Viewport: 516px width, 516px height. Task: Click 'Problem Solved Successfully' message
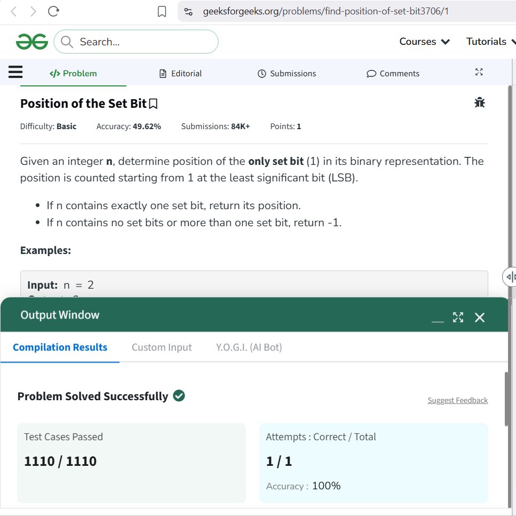click(93, 396)
